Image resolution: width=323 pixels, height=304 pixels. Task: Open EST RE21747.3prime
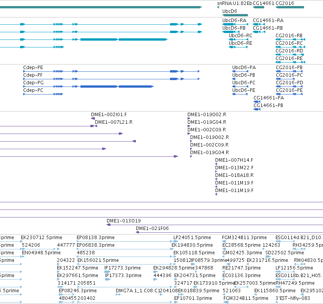coord(242,268)
